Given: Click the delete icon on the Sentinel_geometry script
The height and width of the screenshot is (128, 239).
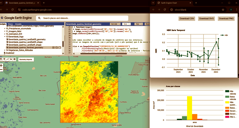Looking at the screenshot, I should coord(60,48).
